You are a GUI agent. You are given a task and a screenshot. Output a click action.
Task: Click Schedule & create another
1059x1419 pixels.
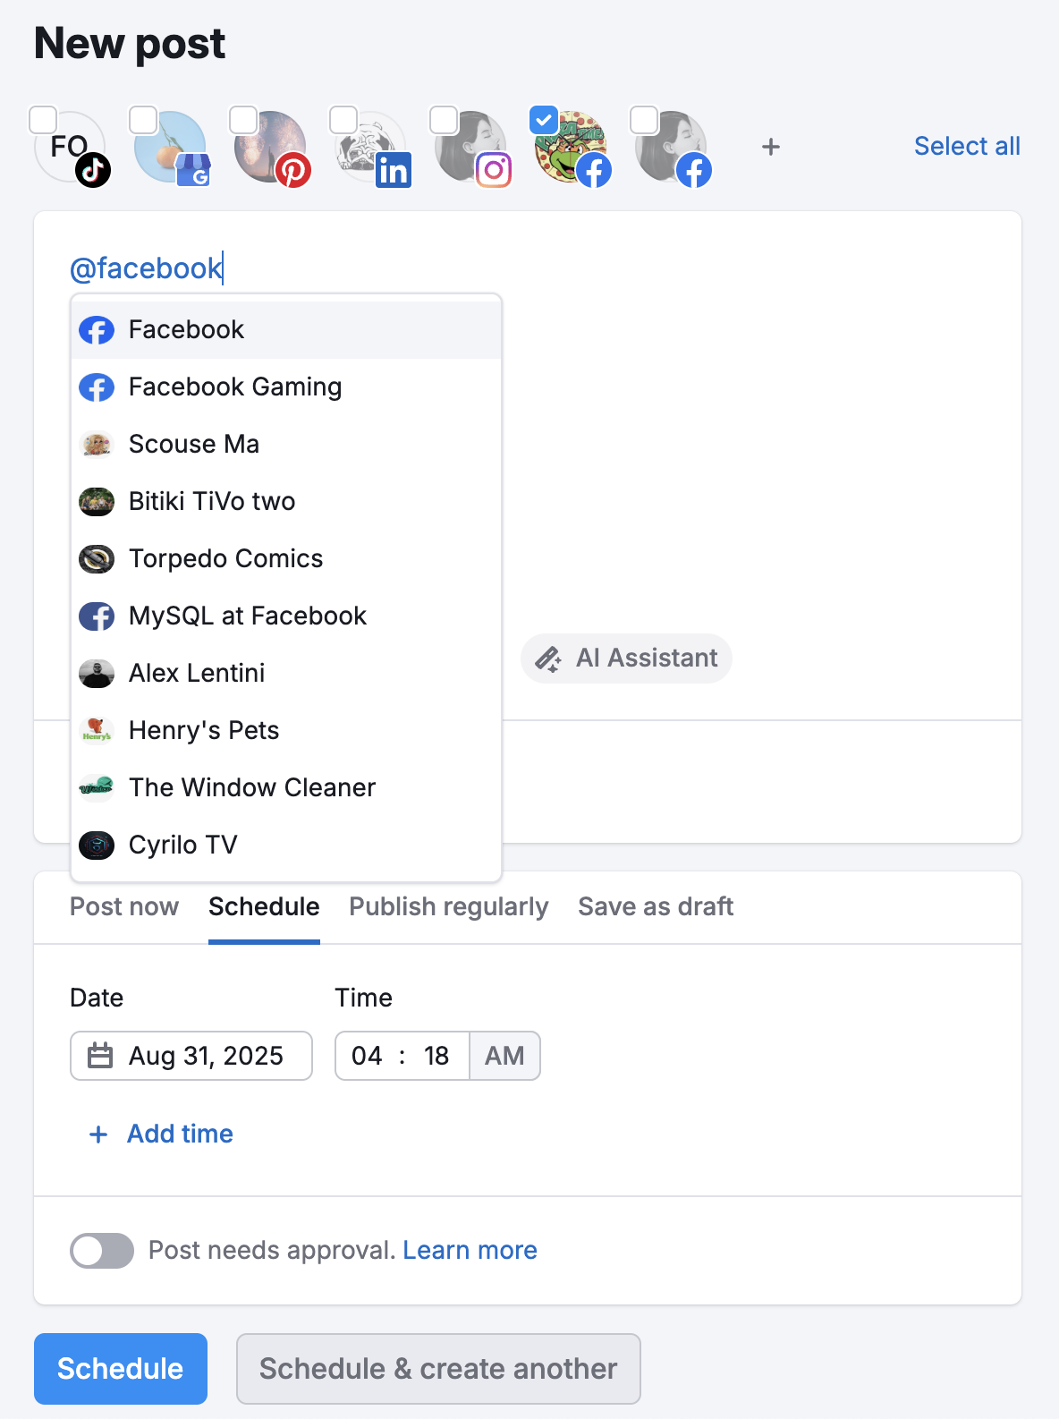coord(437,1368)
